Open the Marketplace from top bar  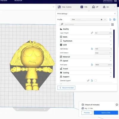coord(108,1)
